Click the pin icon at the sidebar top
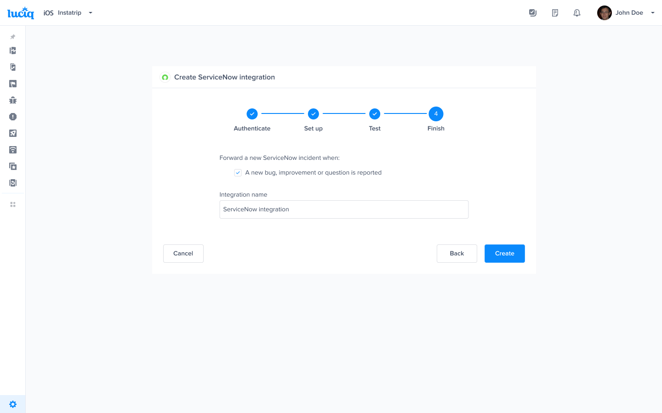The width and height of the screenshot is (662, 413). [12, 37]
